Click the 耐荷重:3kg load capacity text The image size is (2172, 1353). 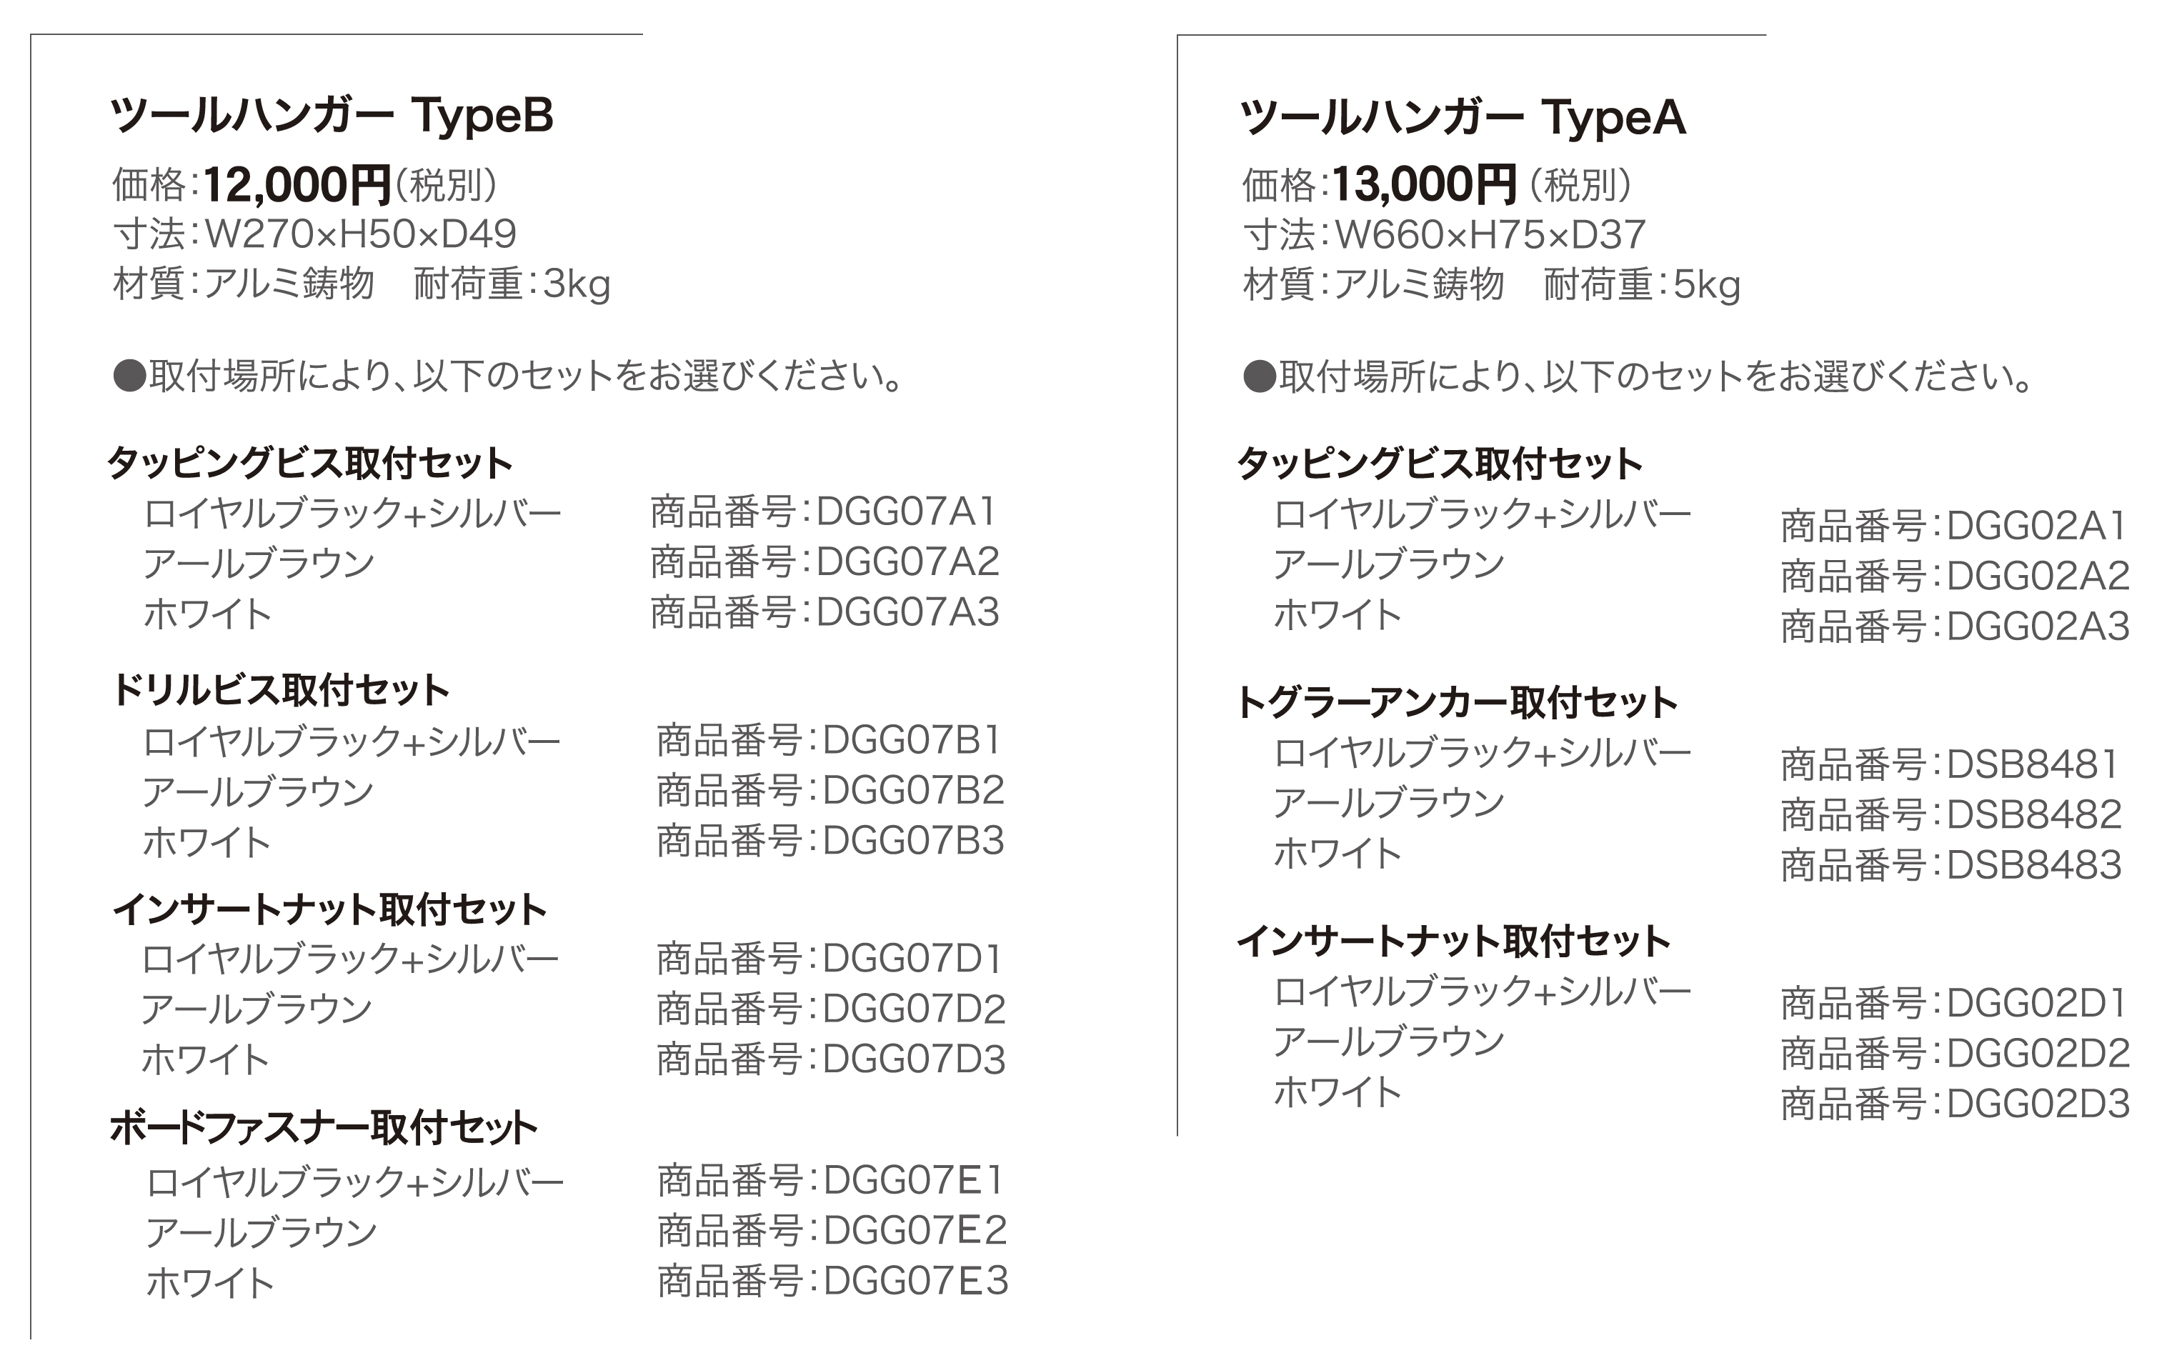coord(512,284)
